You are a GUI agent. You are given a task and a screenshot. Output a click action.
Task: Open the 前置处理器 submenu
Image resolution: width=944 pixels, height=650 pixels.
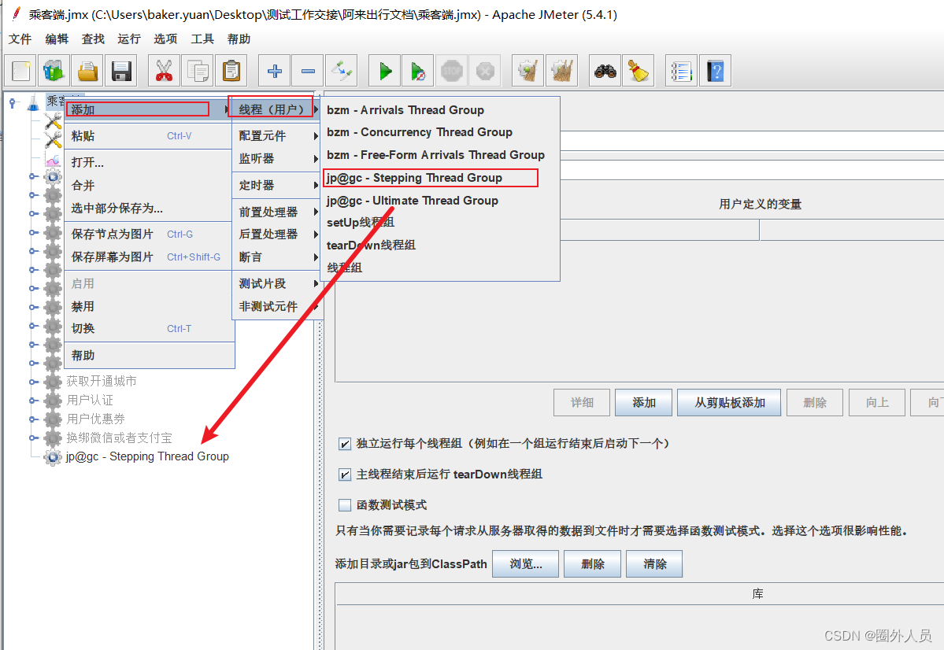click(277, 212)
